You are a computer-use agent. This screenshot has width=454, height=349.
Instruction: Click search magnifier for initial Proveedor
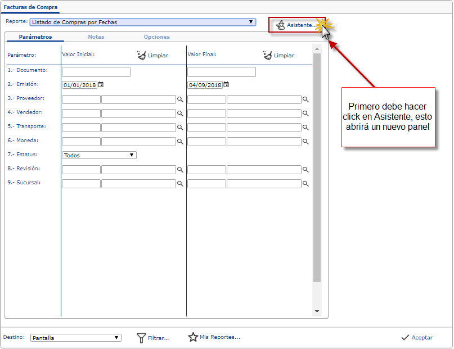181,99
